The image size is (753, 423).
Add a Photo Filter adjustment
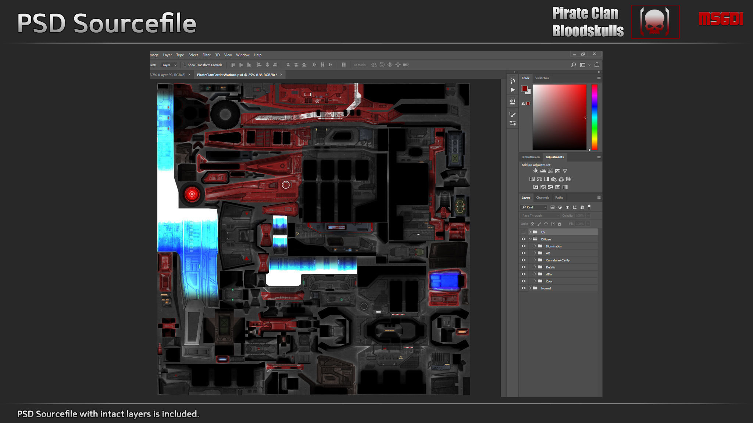554,179
